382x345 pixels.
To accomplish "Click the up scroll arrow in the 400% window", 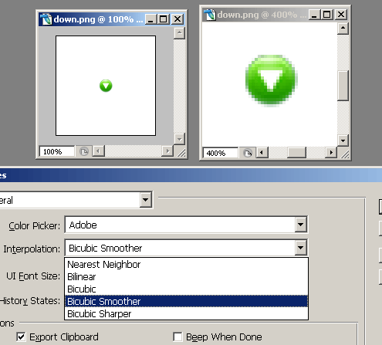I will 343,29.
